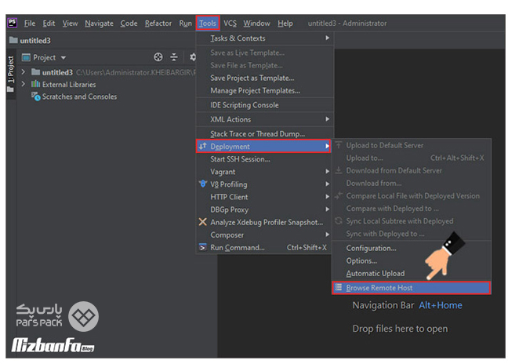Click untitled3 in the navigation bar
This screenshot has height=364, width=508.
(x=35, y=41)
